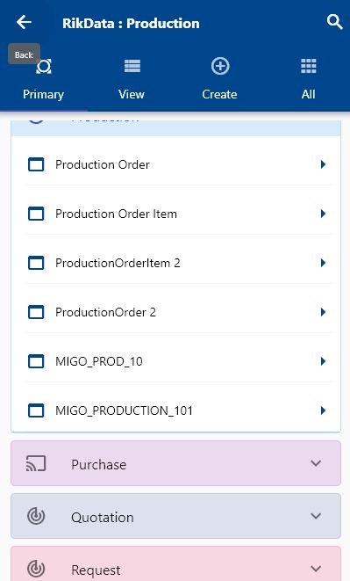The image size is (350, 581).
Task: Expand the Quotation section chevron
Action: click(316, 516)
